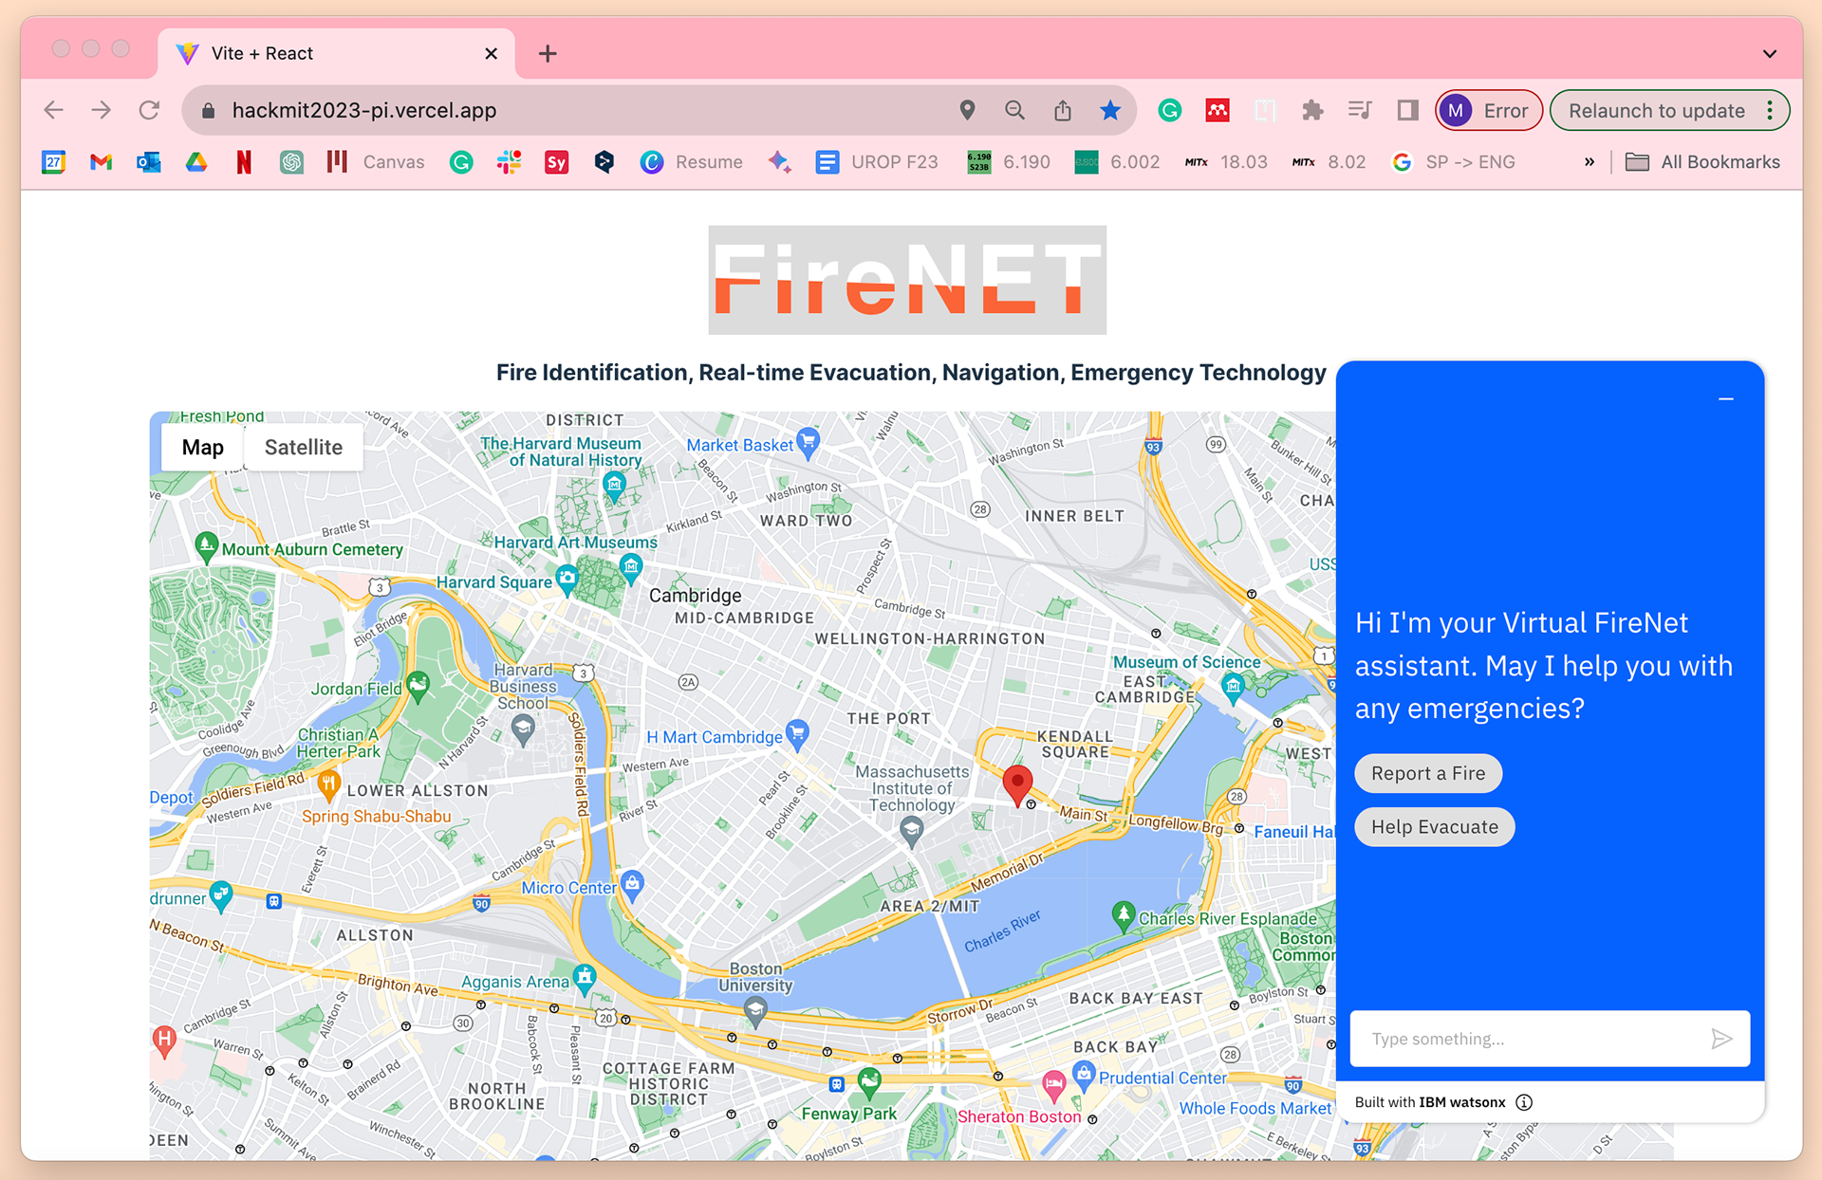This screenshot has width=1822, height=1180.
Task: Click the Mount Auburn Cemetery map pin
Action: click(x=206, y=546)
